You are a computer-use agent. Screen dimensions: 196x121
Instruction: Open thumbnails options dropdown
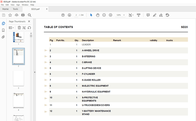11,28
